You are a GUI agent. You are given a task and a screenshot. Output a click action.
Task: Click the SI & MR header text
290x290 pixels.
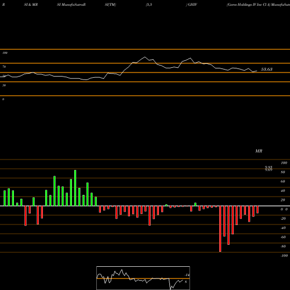[x=31, y=5]
